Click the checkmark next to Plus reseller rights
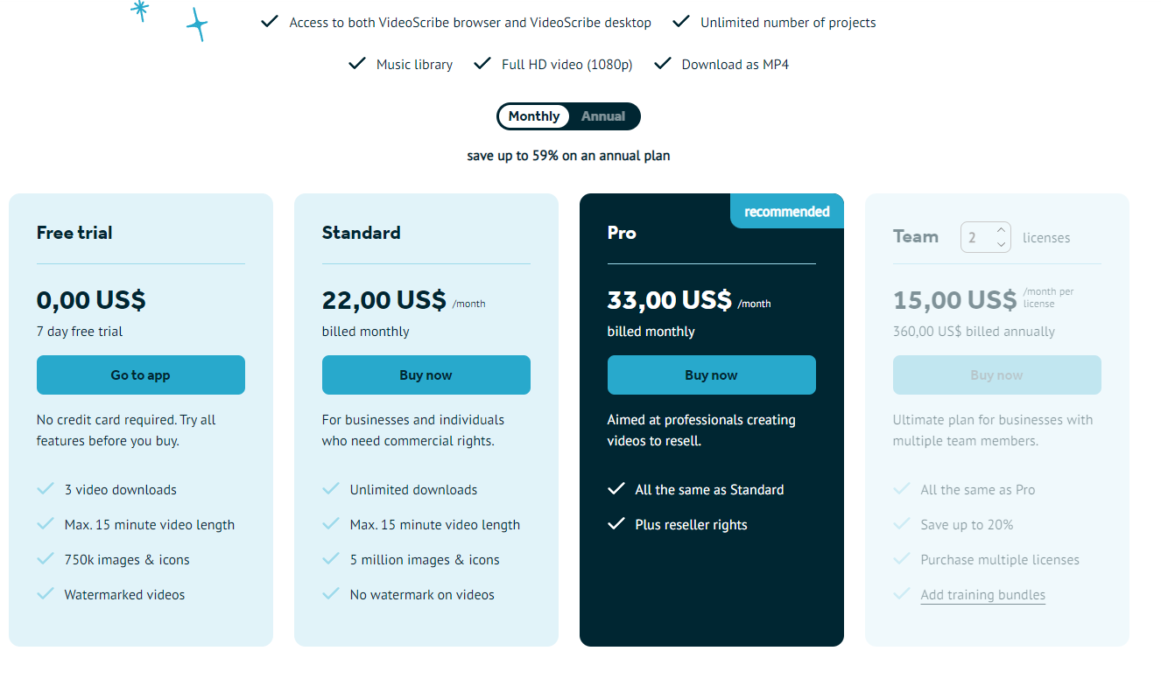Viewport: 1161px width, 679px height. (616, 524)
